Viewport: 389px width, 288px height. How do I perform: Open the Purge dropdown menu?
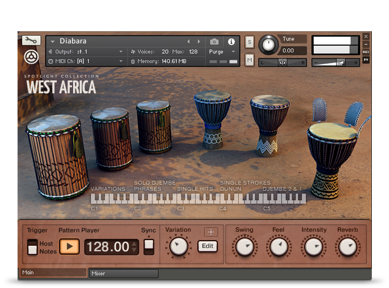[x=222, y=52]
